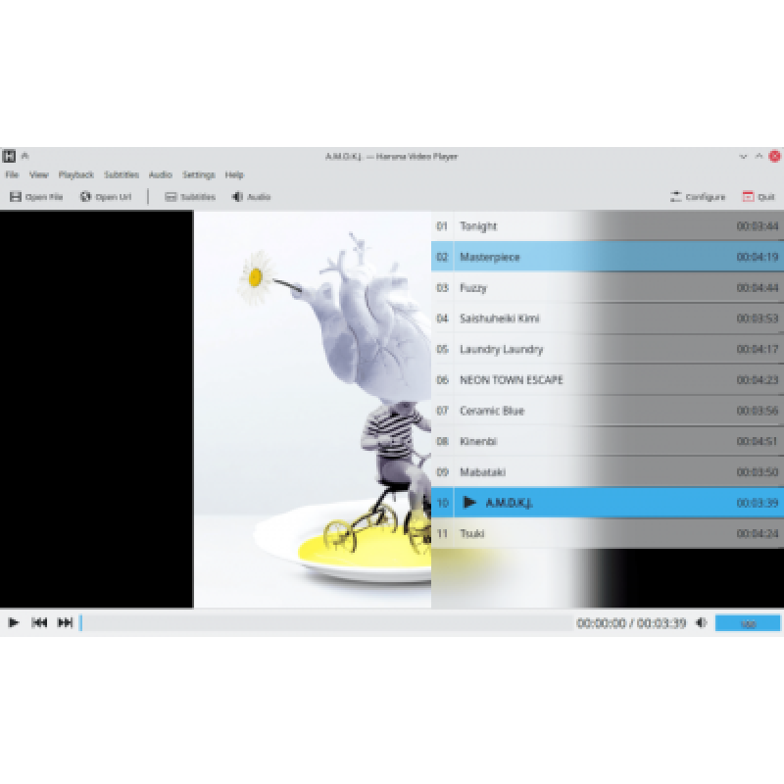Open the Settings menu
Image resolution: width=784 pixels, height=784 pixels.
point(198,175)
